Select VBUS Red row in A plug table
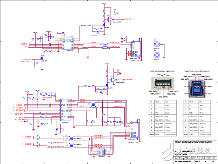The image size is (218, 164). 163,102
